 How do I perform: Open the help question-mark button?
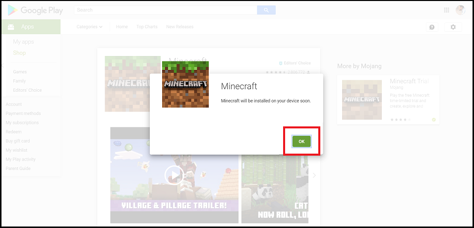tap(432, 27)
